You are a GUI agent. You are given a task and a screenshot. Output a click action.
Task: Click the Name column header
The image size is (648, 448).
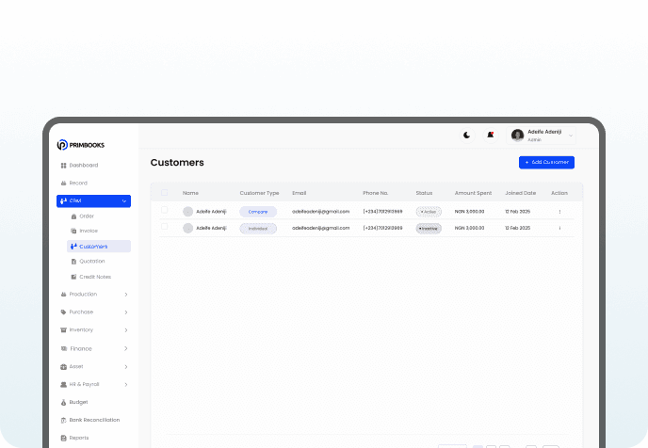pyautogui.click(x=190, y=193)
